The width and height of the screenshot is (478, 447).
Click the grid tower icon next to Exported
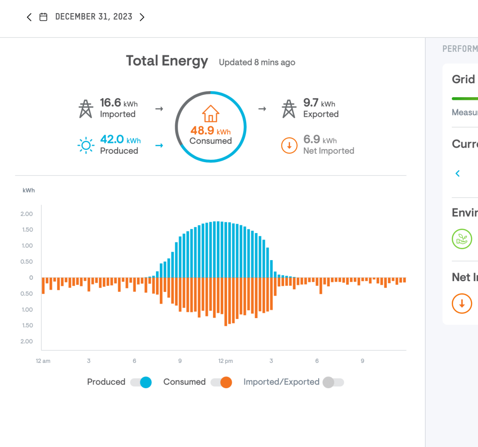[289, 109]
